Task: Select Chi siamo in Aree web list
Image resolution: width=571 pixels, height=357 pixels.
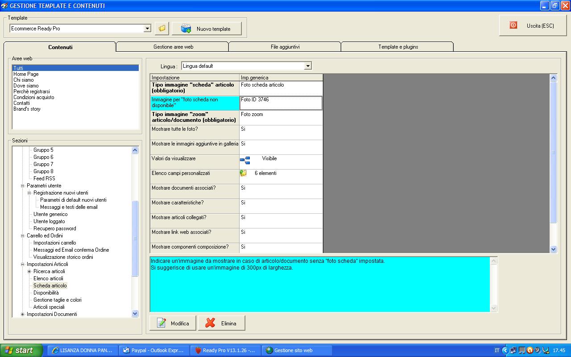Action: [24, 80]
